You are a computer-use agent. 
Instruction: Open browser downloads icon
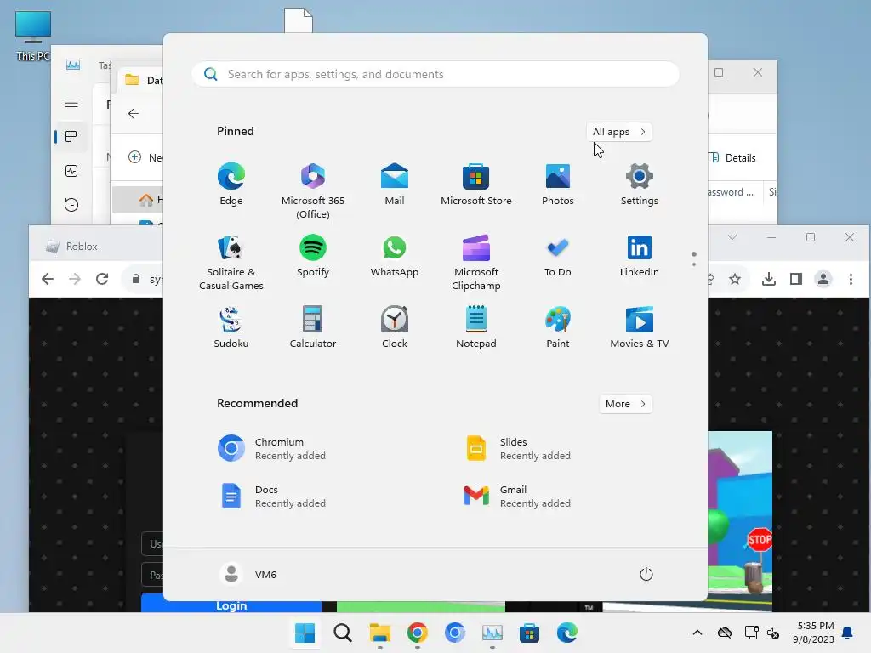click(x=769, y=279)
